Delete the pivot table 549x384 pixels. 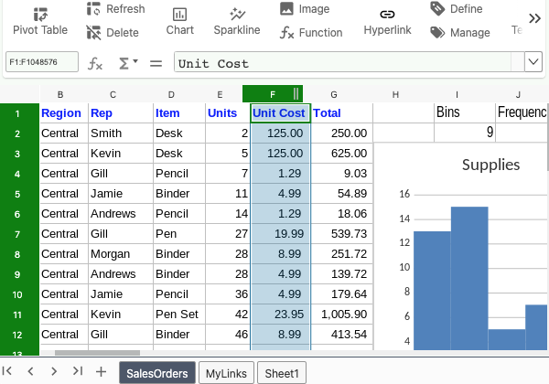(x=113, y=33)
